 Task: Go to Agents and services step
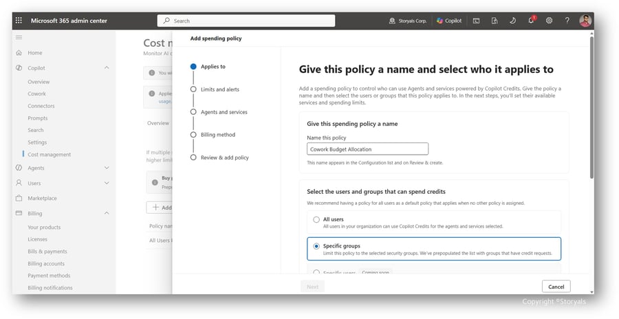[x=219, y=112]
